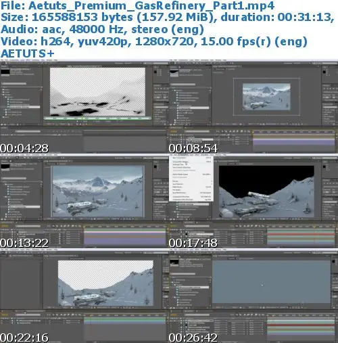Click the 00:13:22 timestamp
The image size is (338, 343).
24,243
